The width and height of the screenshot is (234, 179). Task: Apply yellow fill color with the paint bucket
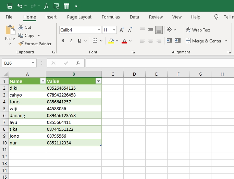tap(111, 41)
